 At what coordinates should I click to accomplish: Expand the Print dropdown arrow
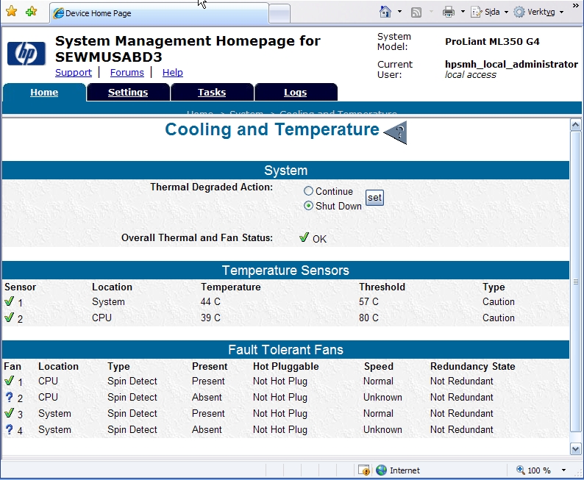tap(463, 12)
